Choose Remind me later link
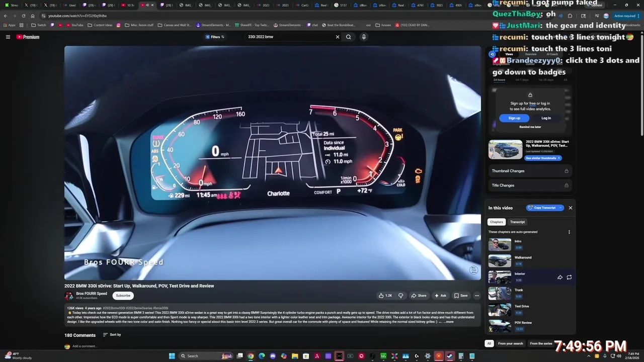Image resolution: width=644 pixels, height=362 pixels. pos(530,127)
